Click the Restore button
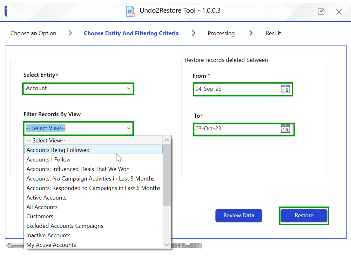 coord(304,216)
